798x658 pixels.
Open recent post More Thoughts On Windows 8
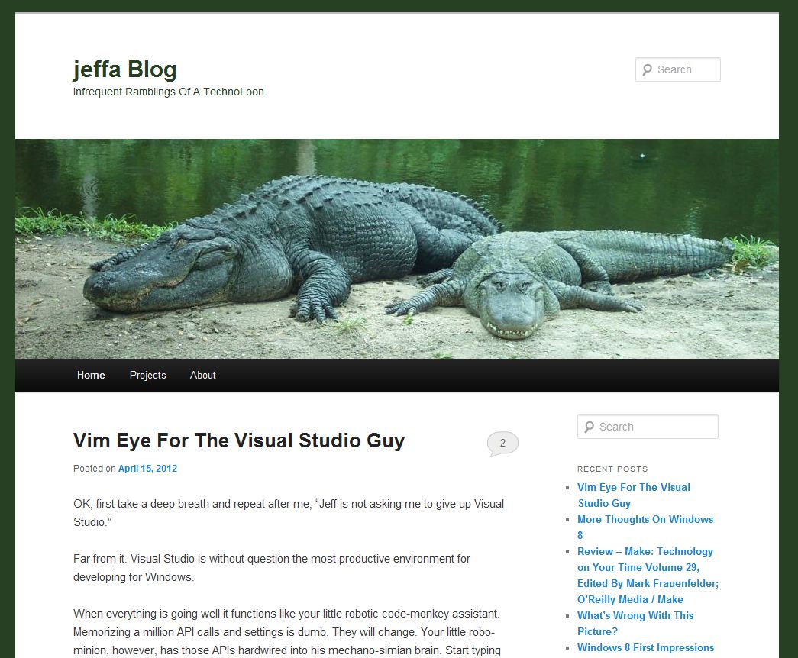[645, 527]
